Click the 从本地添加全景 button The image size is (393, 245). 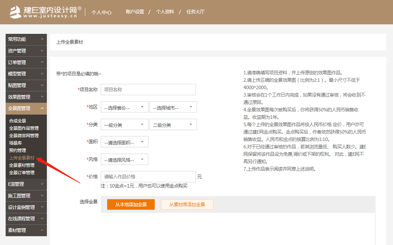(131, 204)
